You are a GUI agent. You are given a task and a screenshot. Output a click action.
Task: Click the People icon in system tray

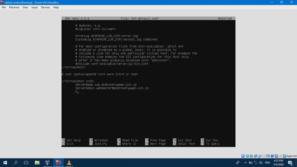click(x=238, y=163)
